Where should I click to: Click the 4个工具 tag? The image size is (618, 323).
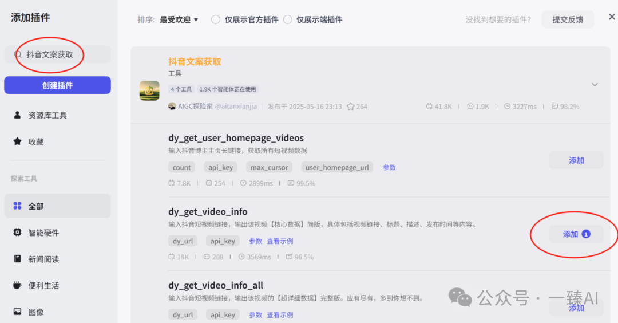(x=181, y=89)
